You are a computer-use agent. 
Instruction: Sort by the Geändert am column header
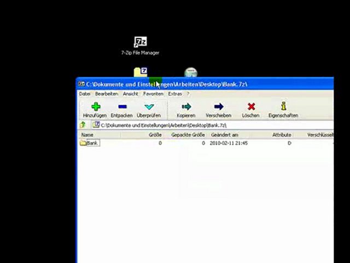224,135
